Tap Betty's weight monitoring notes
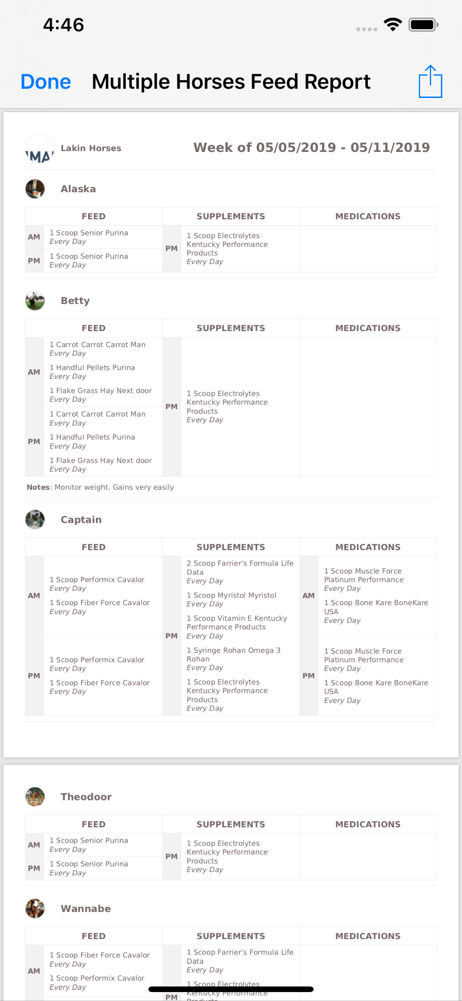This screenshot has width=462, height=1001. (x=100, y=487)
